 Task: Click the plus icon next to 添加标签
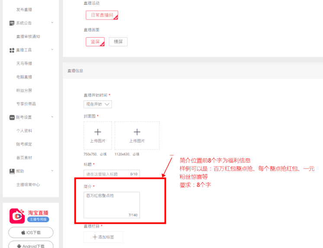(95, 237)
